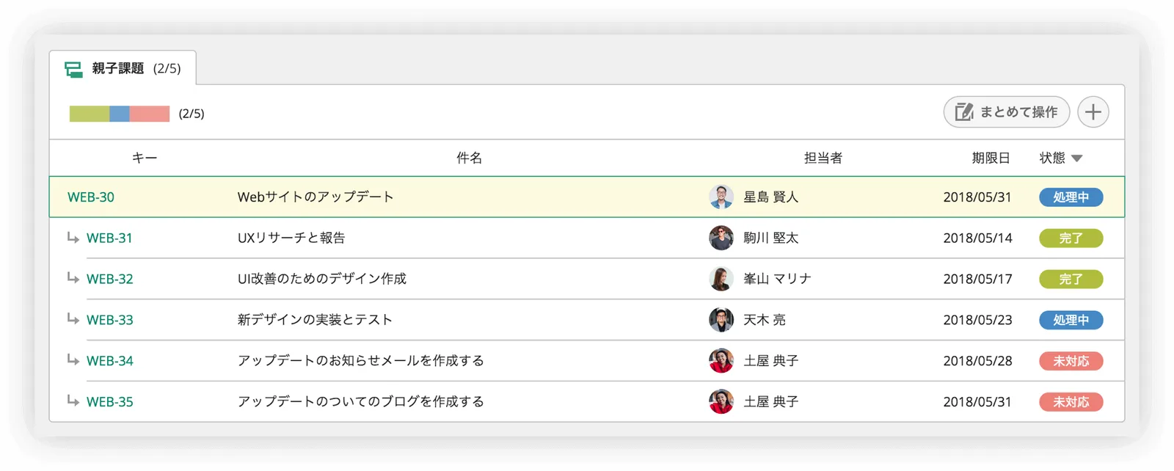Image resolution: width=1174 pixels, height=471 pixels.
Task: Click child arrow icon beside WEB-31
Action: pyautogui.click(x=73, y=237)
